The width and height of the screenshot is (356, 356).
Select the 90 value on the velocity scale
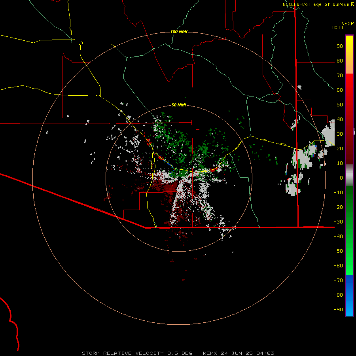340,46
